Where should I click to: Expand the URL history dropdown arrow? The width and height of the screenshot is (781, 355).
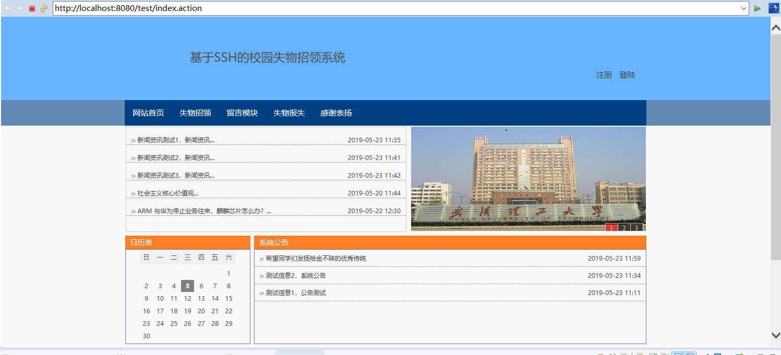click(744, 8)
